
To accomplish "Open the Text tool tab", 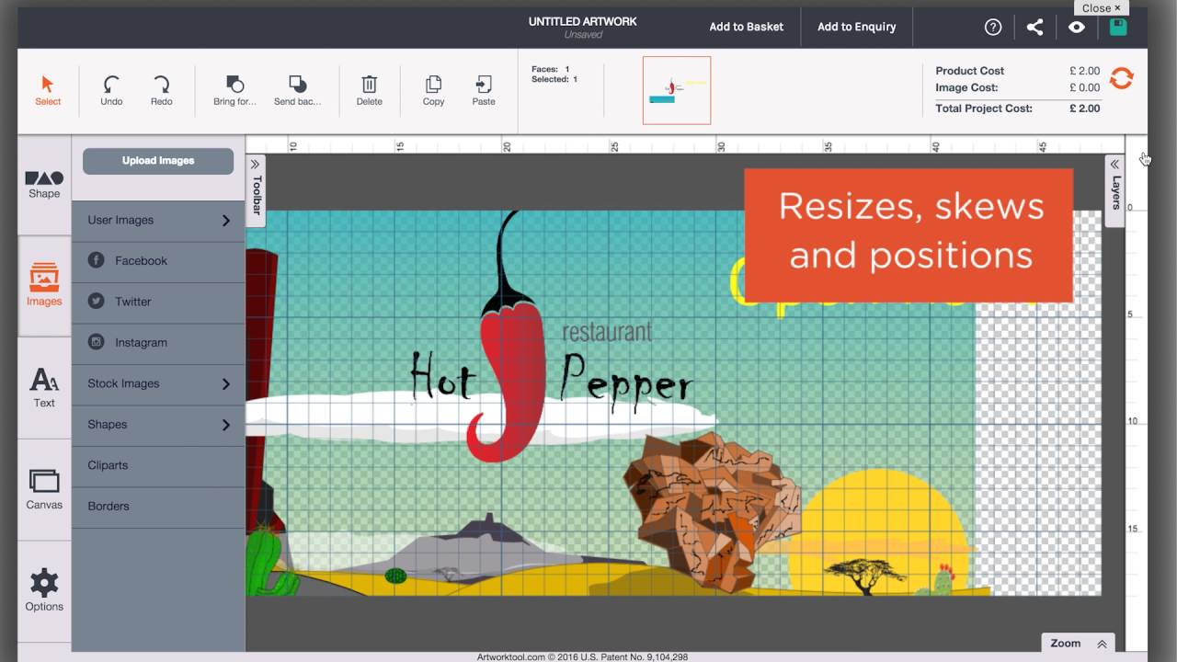I will click(44, 387).
